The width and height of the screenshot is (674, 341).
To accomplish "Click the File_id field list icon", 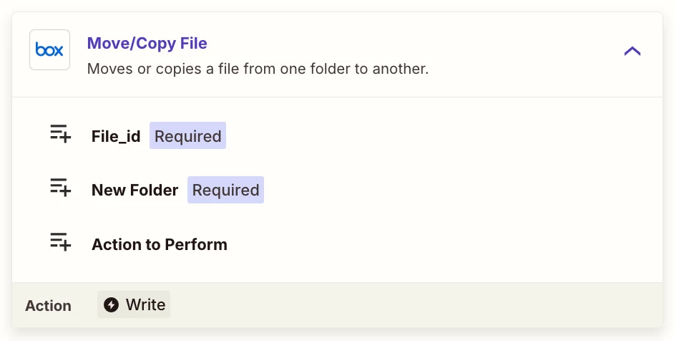I will [x=60, y=135].
